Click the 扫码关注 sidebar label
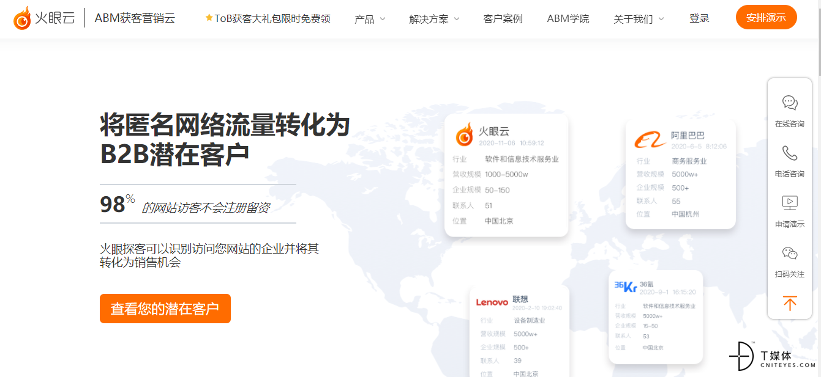The width and height of the screenshot is (821, 377). tap(790, 274)
